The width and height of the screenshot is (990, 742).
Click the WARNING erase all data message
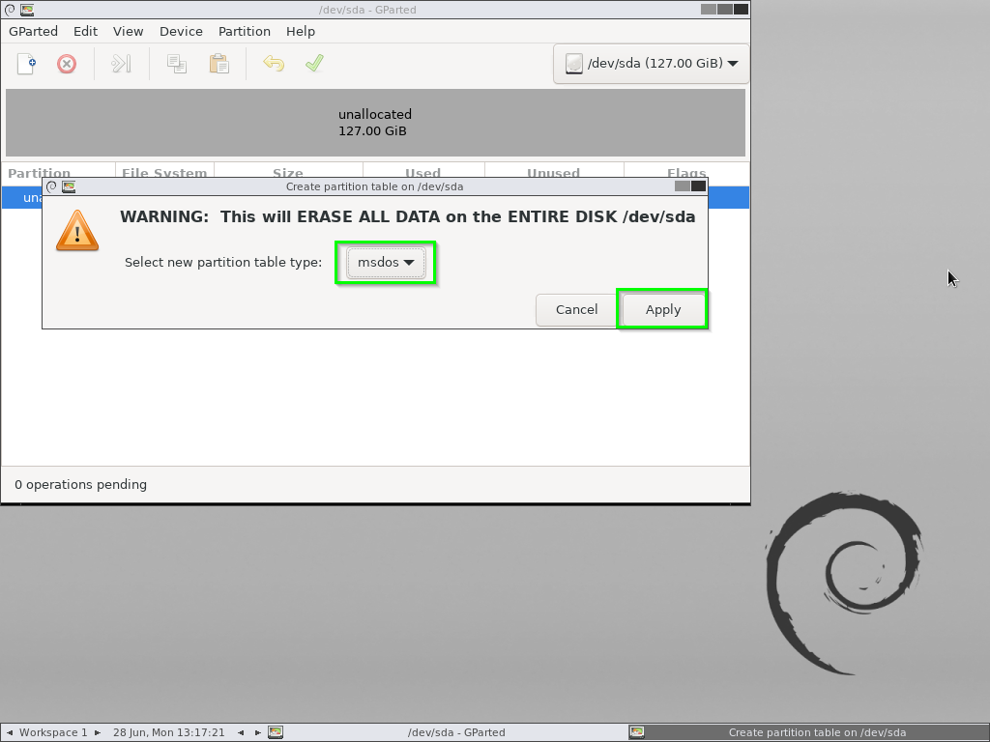point(408,216)
